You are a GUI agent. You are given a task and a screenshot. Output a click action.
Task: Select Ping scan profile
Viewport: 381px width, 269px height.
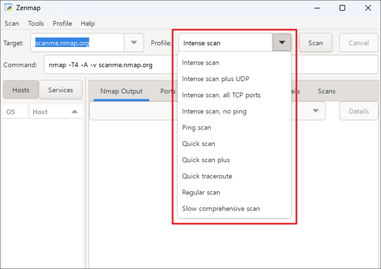[x=234, y=128]
